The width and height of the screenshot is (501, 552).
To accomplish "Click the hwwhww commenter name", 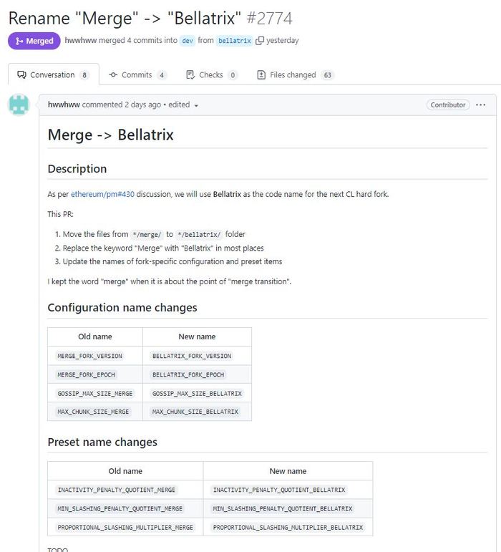I will point(64,105).
